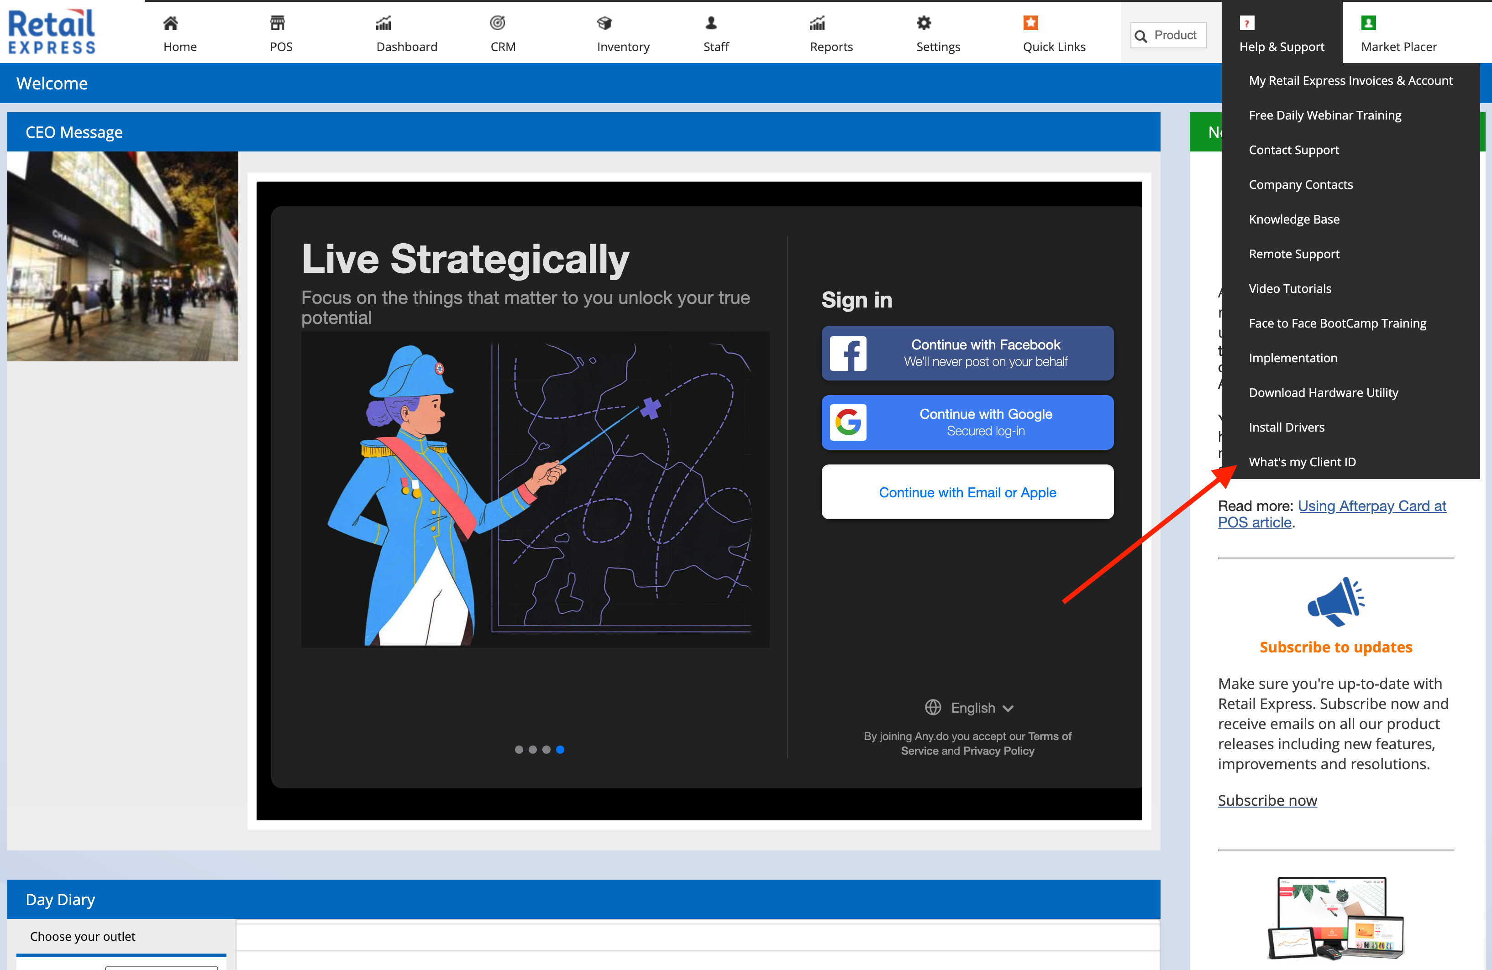The image size is (1492, 970).
Task: Choose Contact Support menu entry
Action: [1350, 150]
